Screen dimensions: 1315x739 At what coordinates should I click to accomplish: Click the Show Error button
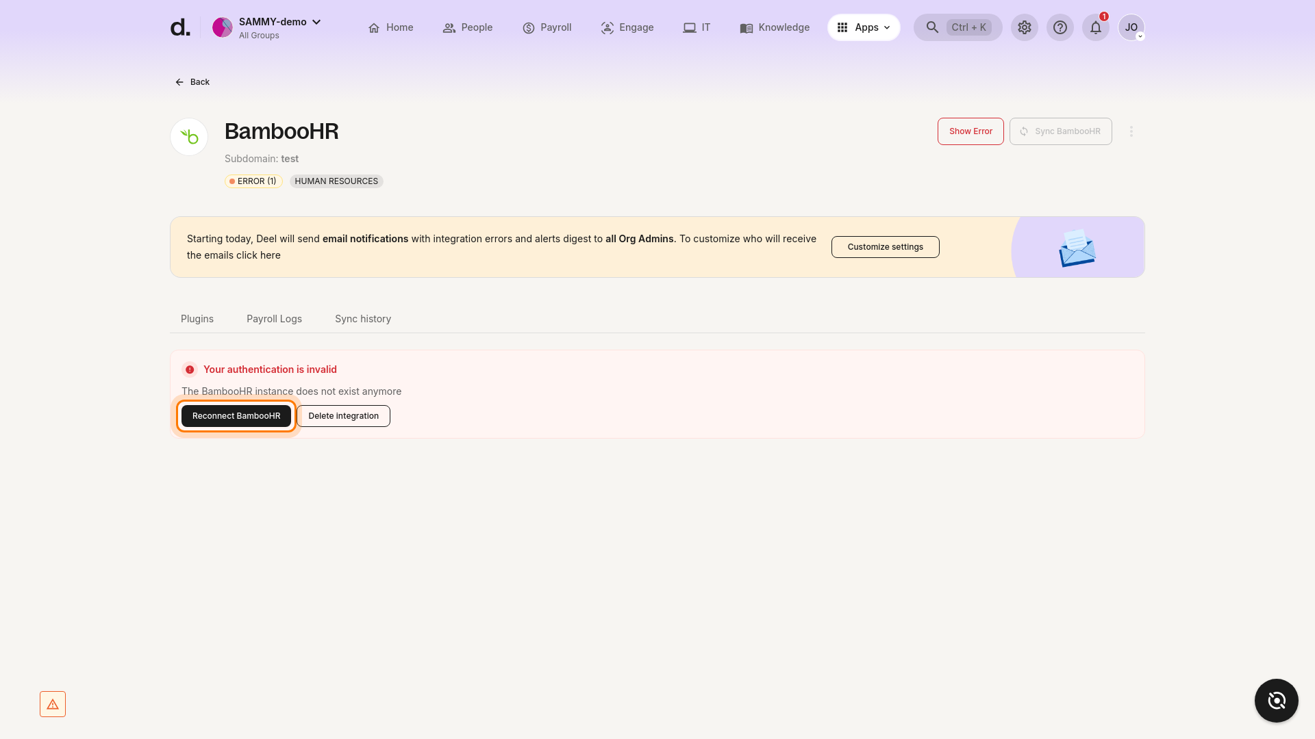click(x=970, y=131)
